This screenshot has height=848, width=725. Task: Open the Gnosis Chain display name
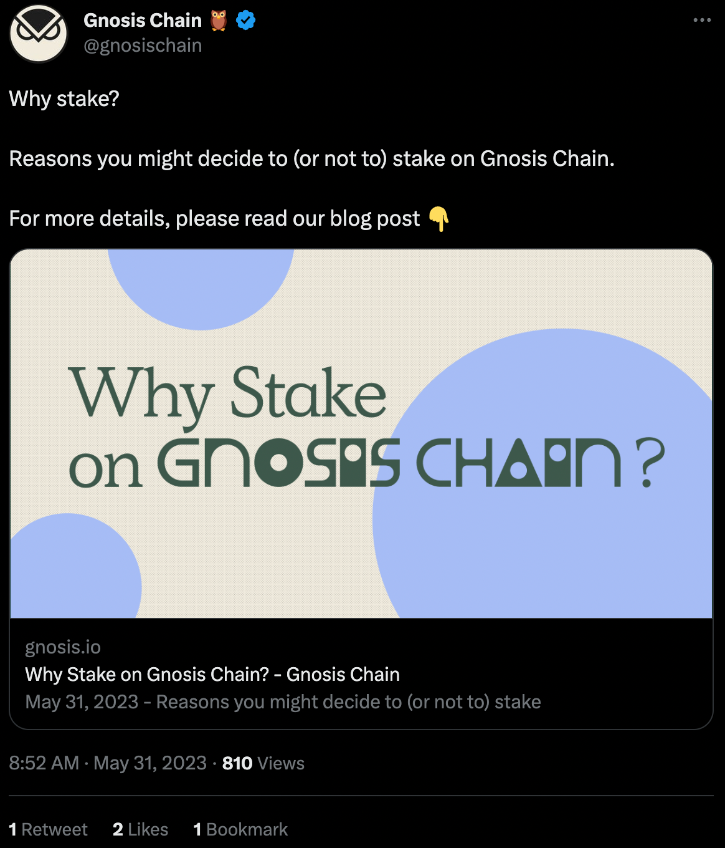pos(143,21)
